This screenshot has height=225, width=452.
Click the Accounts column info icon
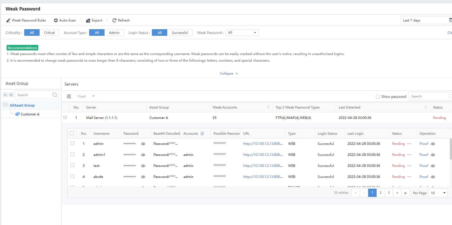202,134
